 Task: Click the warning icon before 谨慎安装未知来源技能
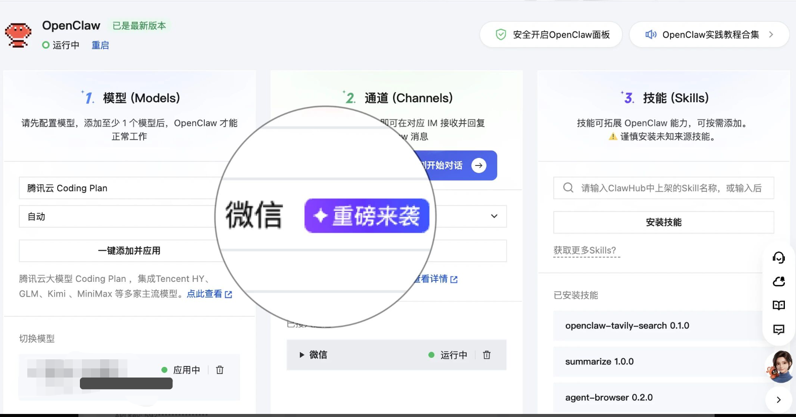tap(613, 137)
